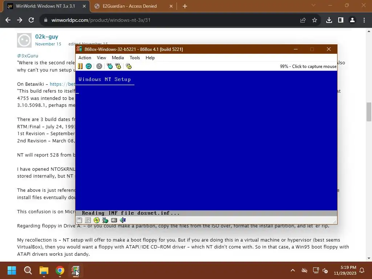
Task: Switch to the WinWorld Windows NT tab
Action: (45, 6)
